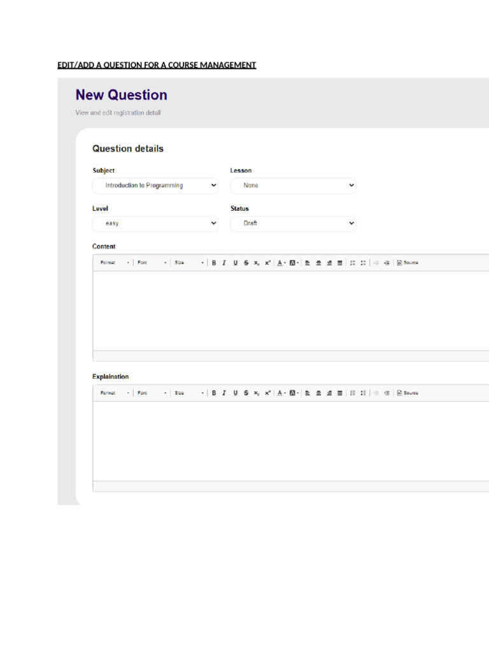Open Font dropdown in Explanation editor

tap(152, 393)
